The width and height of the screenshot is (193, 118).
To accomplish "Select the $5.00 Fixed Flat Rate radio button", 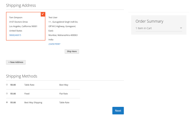I will 7,93.
